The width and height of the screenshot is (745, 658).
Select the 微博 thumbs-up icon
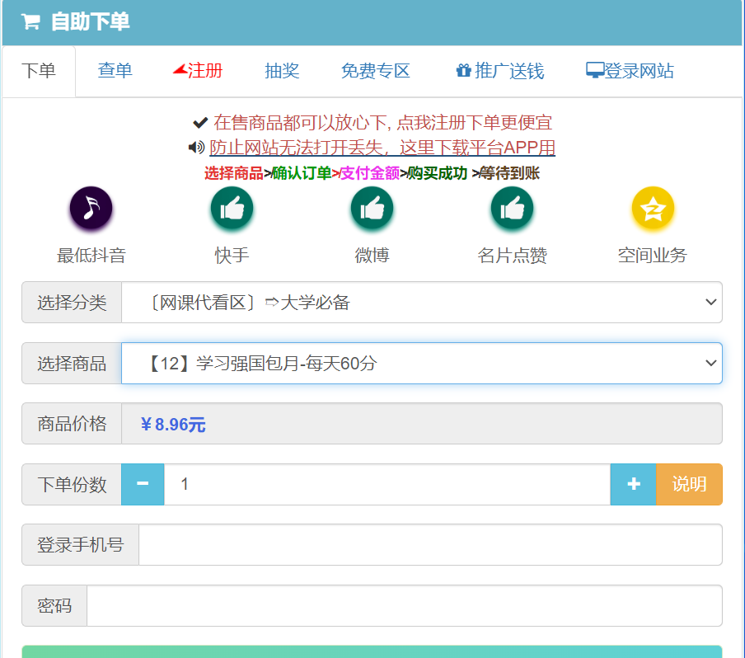pyautogui.click(x=372, y=208)
